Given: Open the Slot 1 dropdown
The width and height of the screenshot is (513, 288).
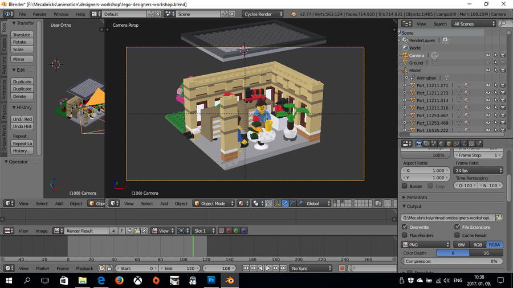Looking at the screenshot, I should click(x=204, y=231).
